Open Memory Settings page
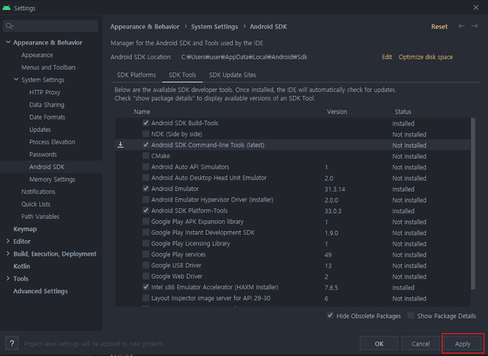 [x=52, y=180]
